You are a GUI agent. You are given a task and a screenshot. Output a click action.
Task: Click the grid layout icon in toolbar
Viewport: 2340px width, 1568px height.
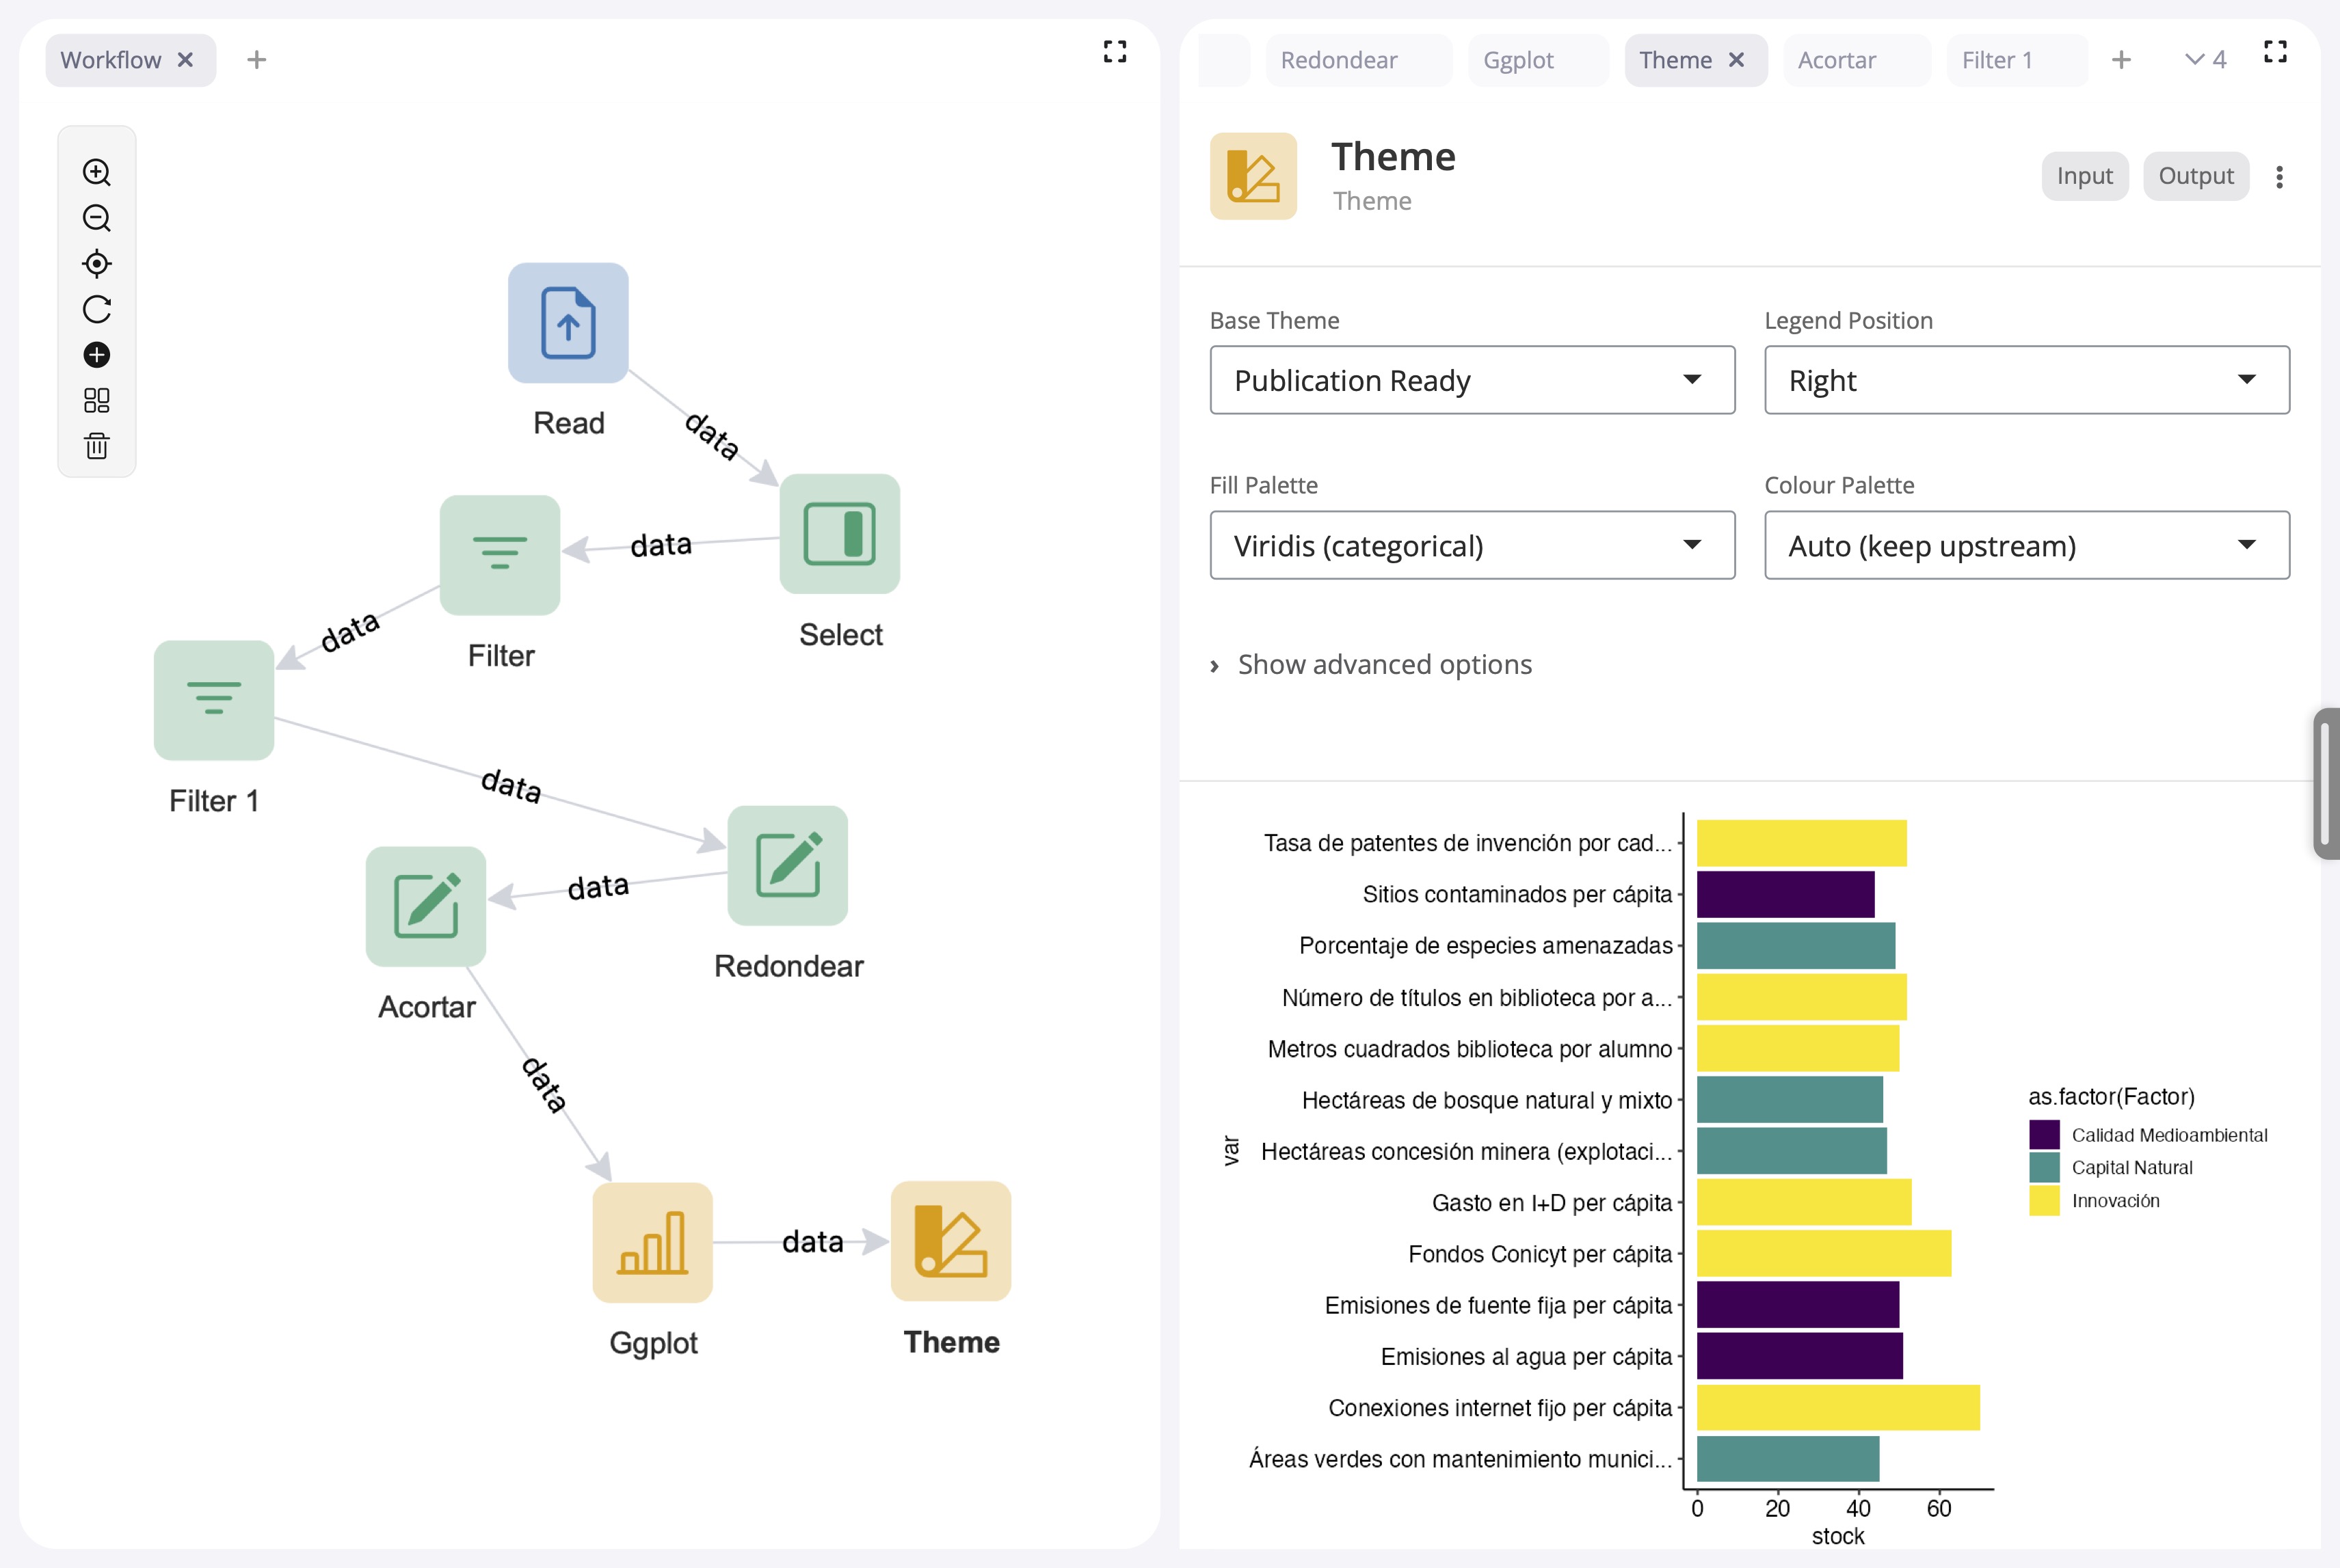click(96, 400)
